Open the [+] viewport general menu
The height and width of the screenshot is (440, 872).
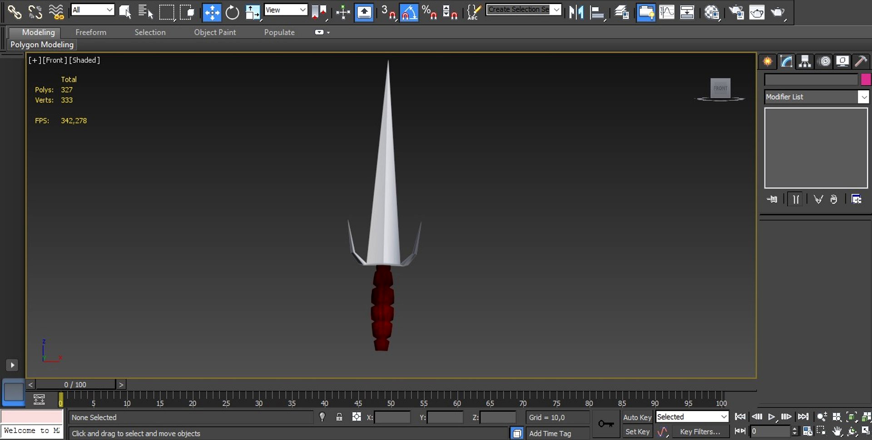(35, 60)
